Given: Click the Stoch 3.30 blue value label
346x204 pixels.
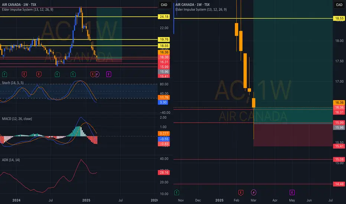Looking at the screenshot, I should pos(163,102).
